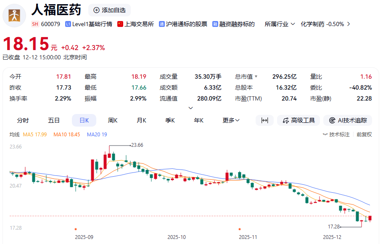Switch to the 周K chart tab
This screenshot has height=244, width=383.
click(x=113, y=120)
